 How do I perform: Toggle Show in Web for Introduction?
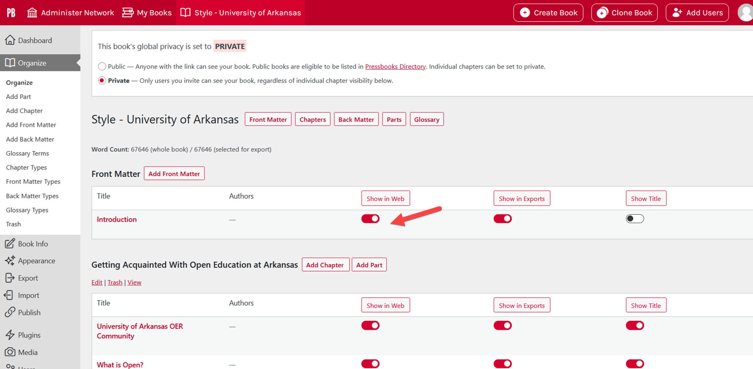point(370,219)
